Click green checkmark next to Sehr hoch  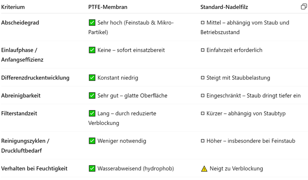tap(92, 22)
